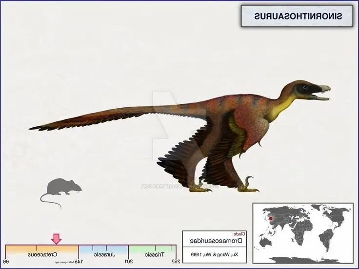Select the Cretaceous period segment
Image resolution: width=359 pixels, height=269 pixels.
point(42,254)
